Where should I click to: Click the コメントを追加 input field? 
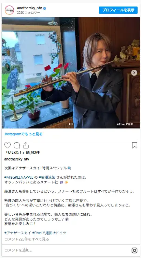pos(66,250)
